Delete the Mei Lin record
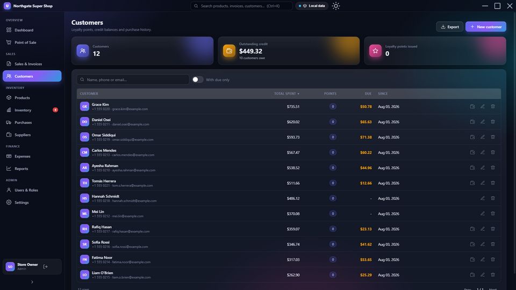 [x=493, y=213]
